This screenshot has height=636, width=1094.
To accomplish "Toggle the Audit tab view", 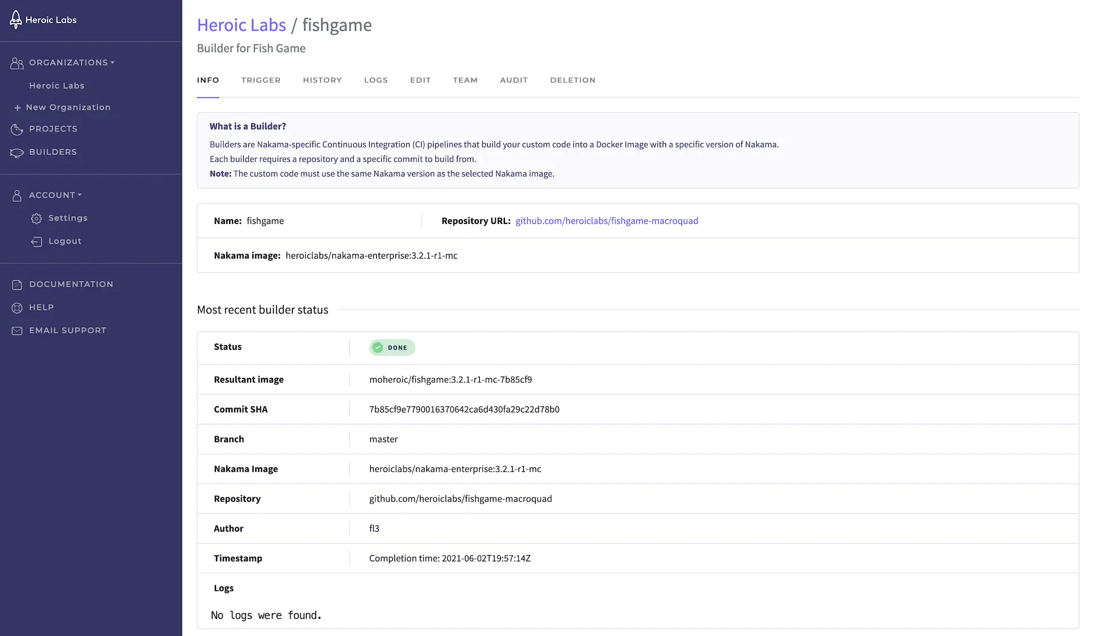I will (x=514, y=80).
